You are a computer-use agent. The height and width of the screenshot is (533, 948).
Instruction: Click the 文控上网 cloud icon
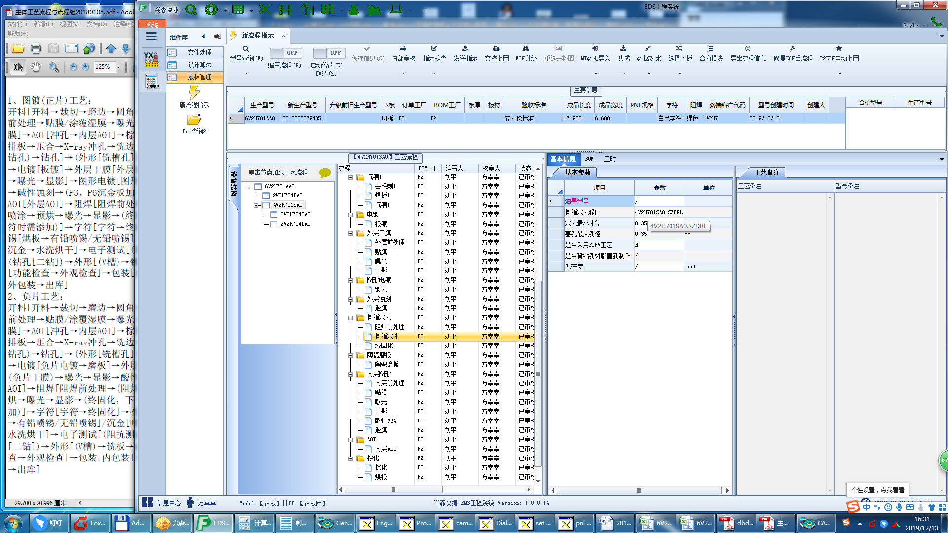[496, 49]
